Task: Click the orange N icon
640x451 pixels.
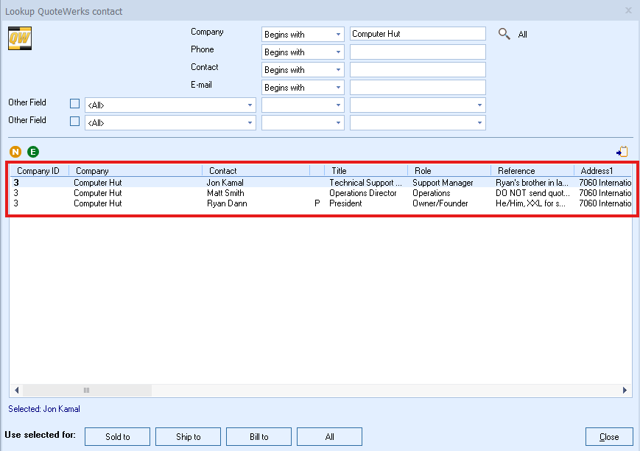Action: (x=15, y=151)
